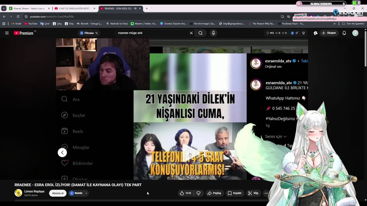Click crossed-eye icon in address bar
Viewport: 367px width, 206px height.
(289, 17)
